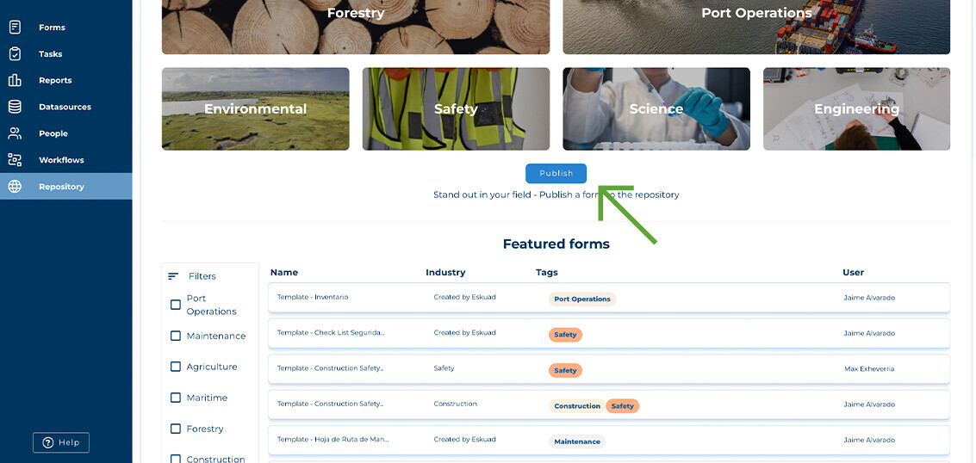Image resolution: width=976 pixels, height=463 pixels.
Task: Click the Filters list icon
Action: [x=173, y=276]
